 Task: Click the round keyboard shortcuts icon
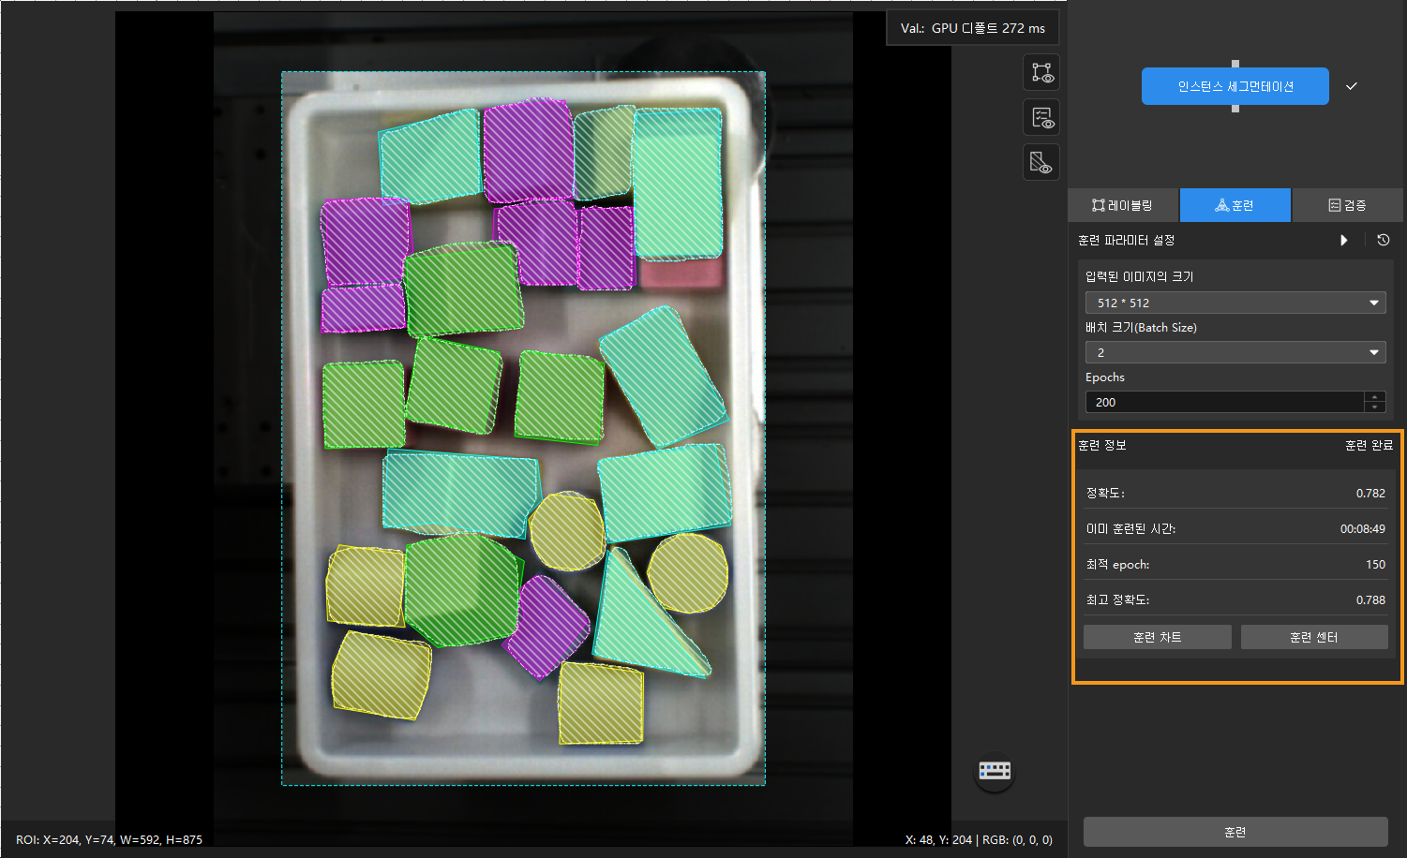[x=995, y=771]
